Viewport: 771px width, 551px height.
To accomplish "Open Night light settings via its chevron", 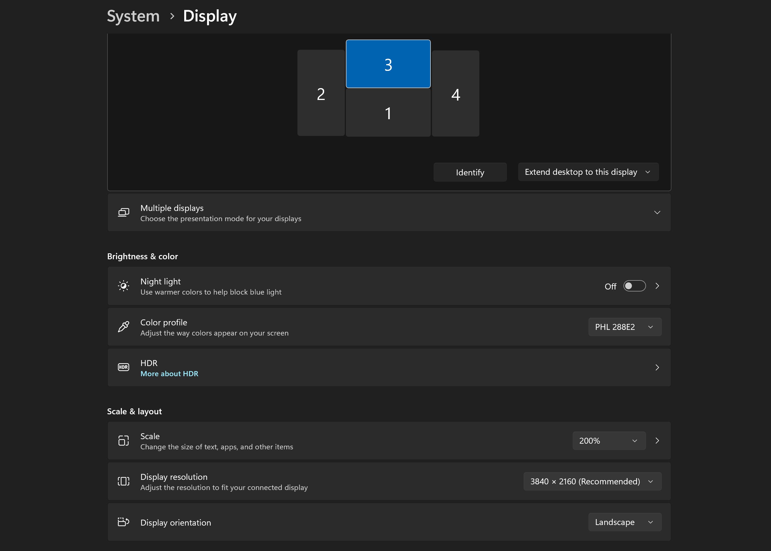I will (x=657, y=286).
